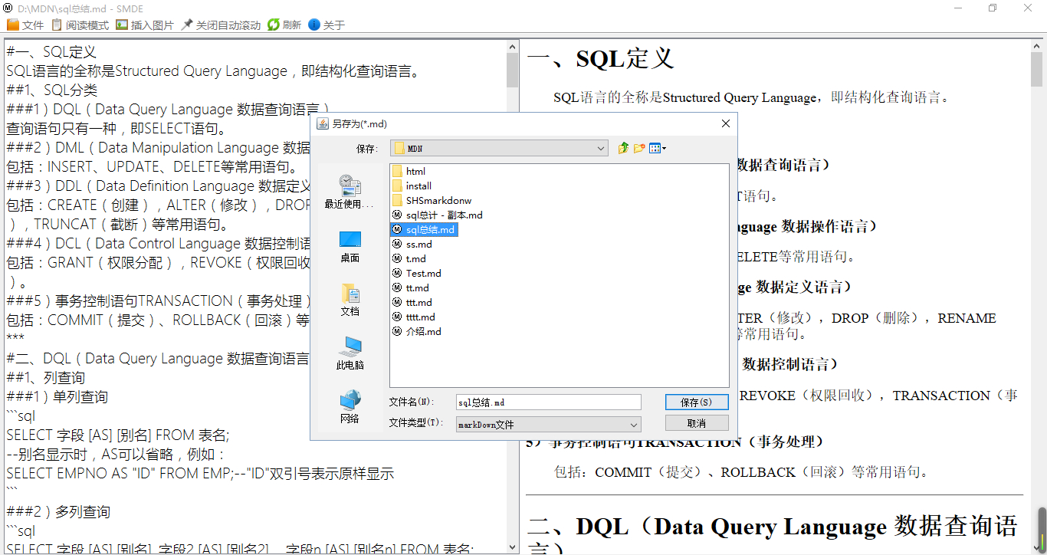1047x555 pixels.
Task: Click the html folder icon
Action: (x=397, y=171)
